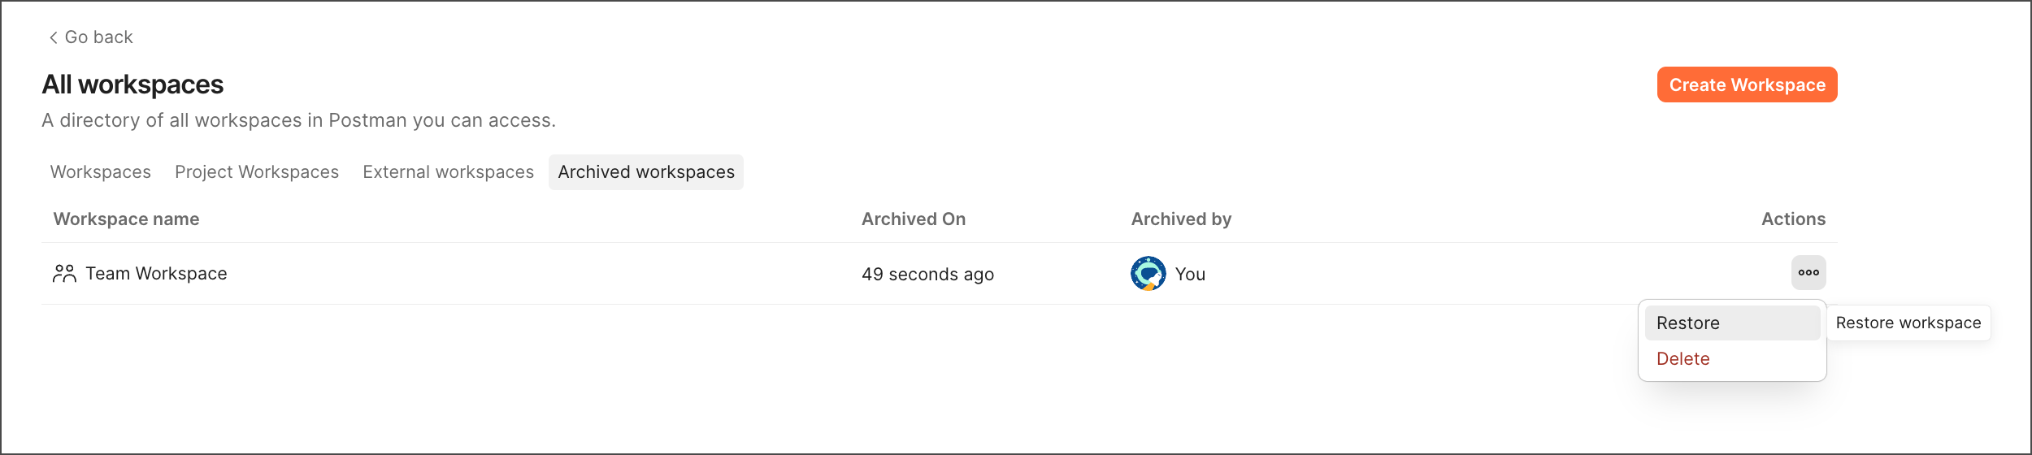Viewport: 2032px width, 455px height.
Task: Click the Archived by column header
Action: click(1181, 219)
